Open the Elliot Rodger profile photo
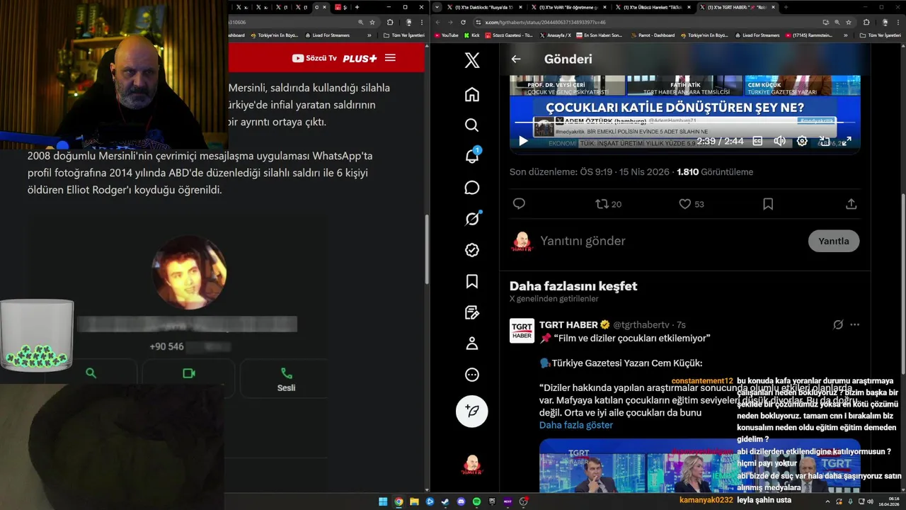This screenshot has width=906, height=510. (190, 273)
